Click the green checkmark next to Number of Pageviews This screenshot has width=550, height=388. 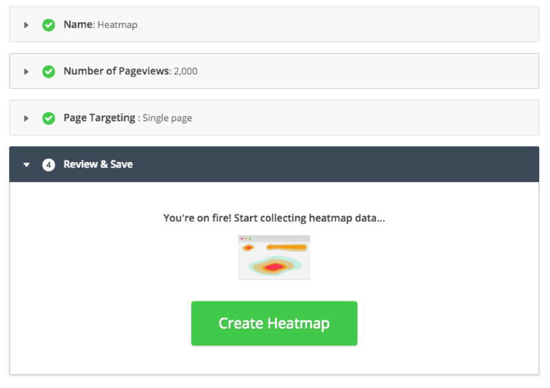pyautogui.click(x=49, y=71)
